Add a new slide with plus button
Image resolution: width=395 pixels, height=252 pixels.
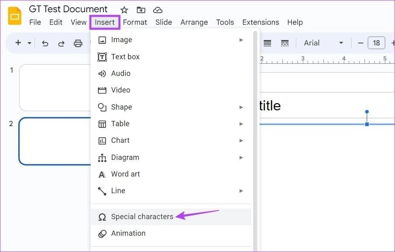point(18,43)
